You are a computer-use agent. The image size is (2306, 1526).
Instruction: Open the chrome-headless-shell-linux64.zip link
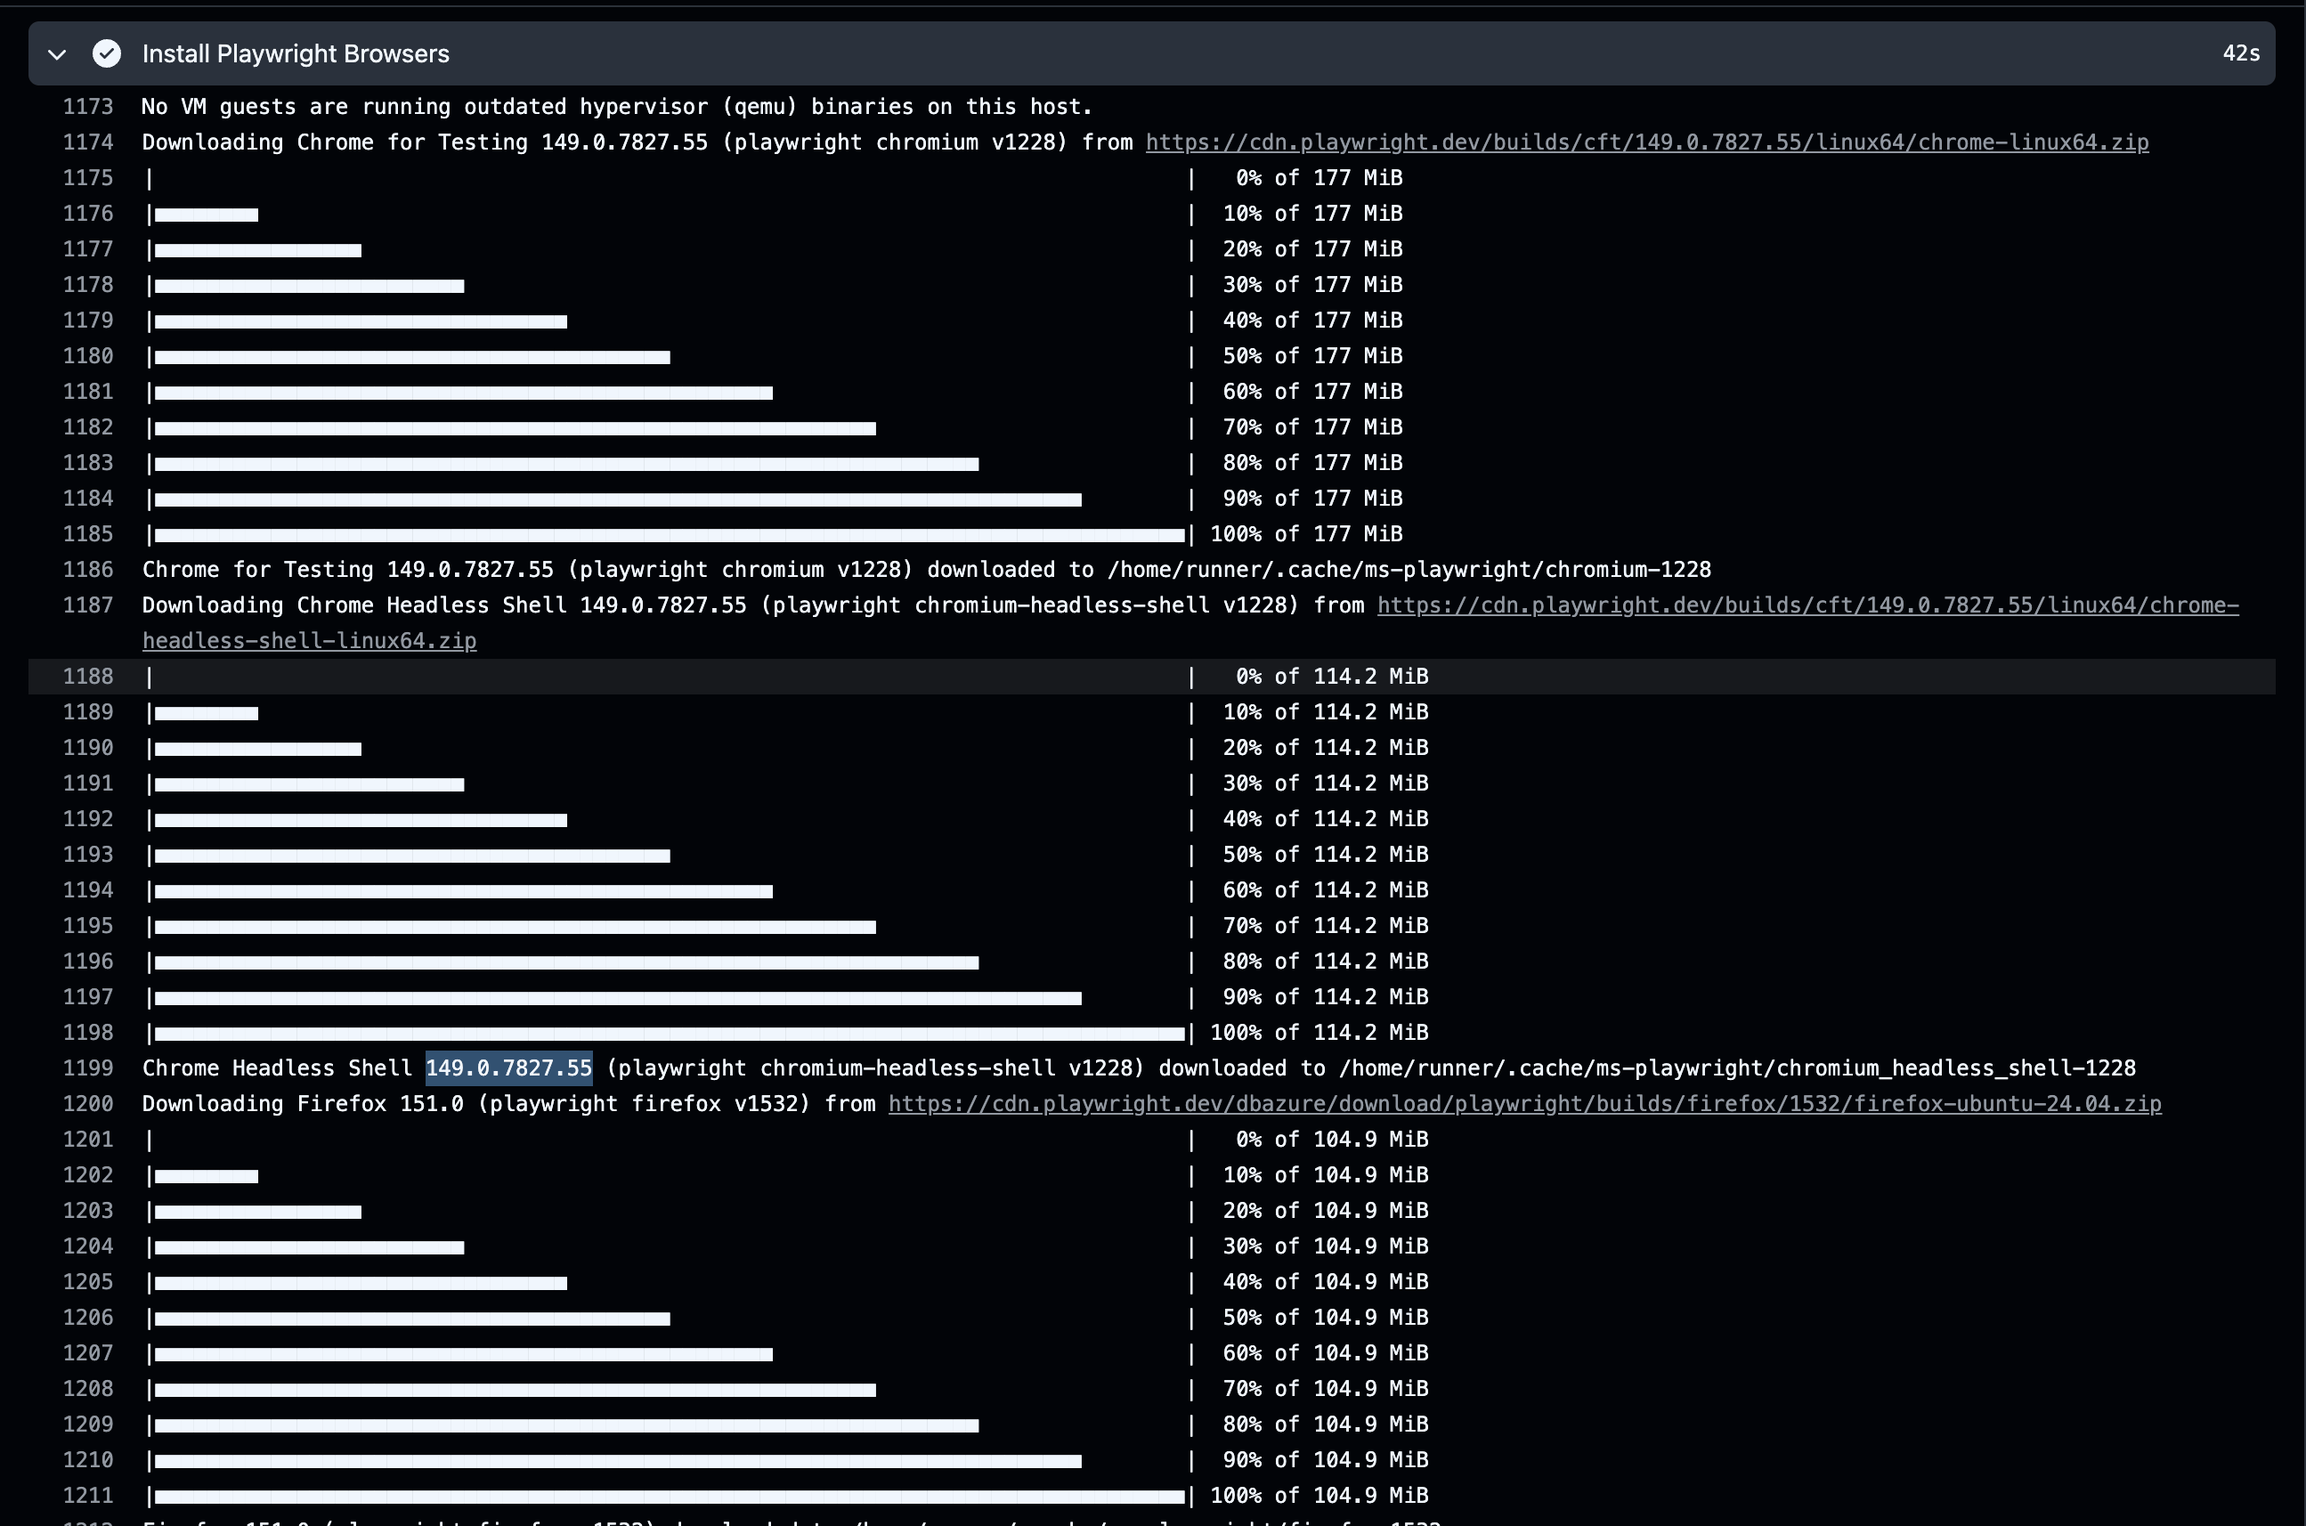pyautogui.click(x=1190, y=623)
